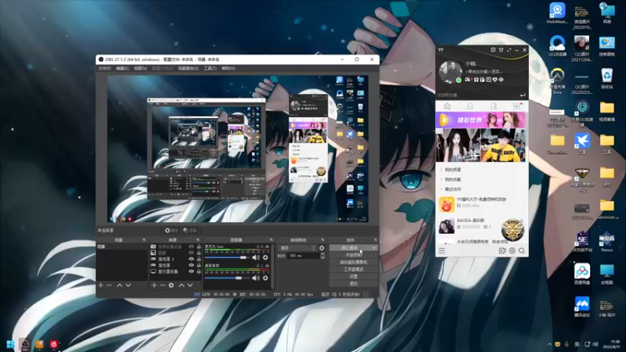Open YY video camera icon at bottom
The width and height of the screenshot is (626, 352).
click(x=502, y=250)
